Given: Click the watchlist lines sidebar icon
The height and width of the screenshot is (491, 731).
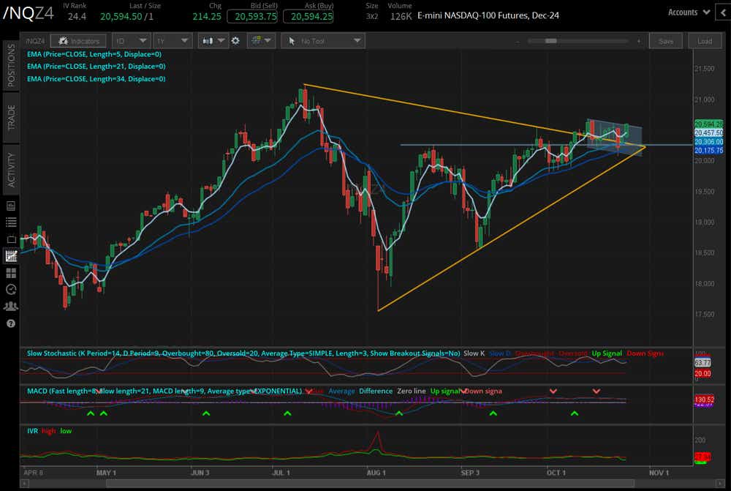Looking at the screenshot, I should pyautogui.click(x=11, y=222).
